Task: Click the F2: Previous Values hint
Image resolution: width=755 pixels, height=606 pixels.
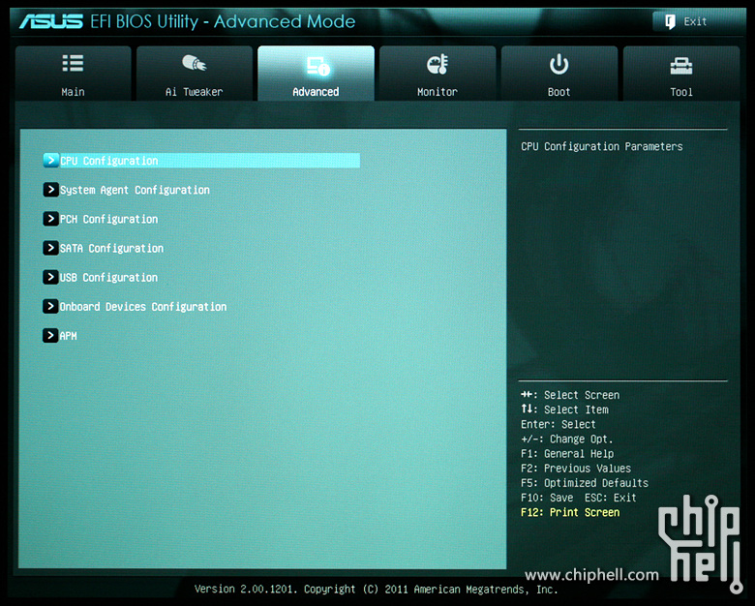Action: pos(576,469)
